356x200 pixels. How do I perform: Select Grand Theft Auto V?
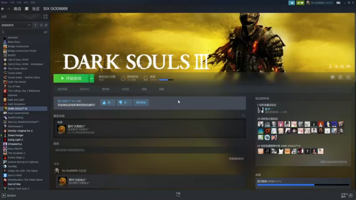18,188
